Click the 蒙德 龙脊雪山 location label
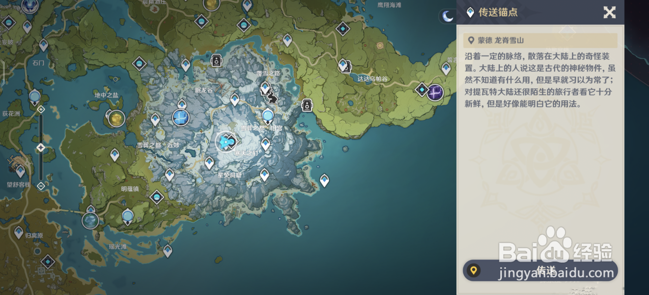This screenshot has height=295, width=649. click(501, 40)
